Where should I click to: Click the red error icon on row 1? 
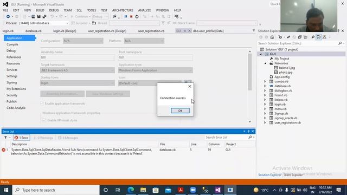[4, 149]
